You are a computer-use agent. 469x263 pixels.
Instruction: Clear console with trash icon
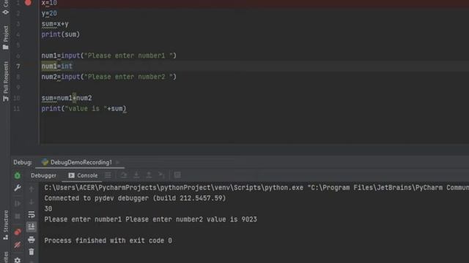[32, 252]
